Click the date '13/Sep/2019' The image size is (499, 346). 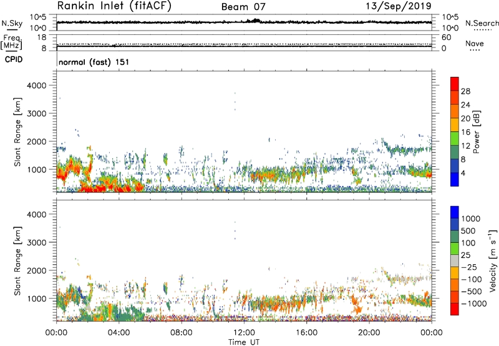coord(399,6)
